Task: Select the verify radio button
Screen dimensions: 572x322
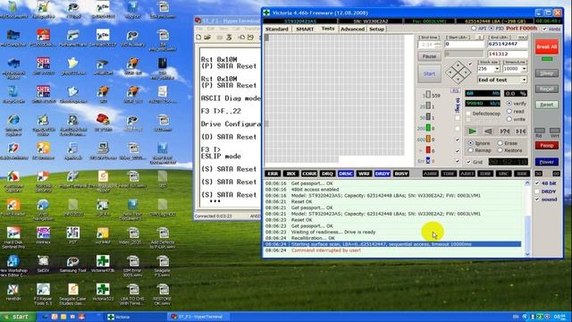Action: (x=509, y=104)
